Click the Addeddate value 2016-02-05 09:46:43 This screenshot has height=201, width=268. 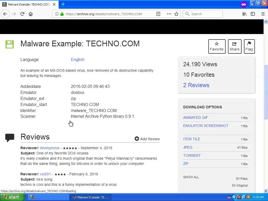coord(90,86)
